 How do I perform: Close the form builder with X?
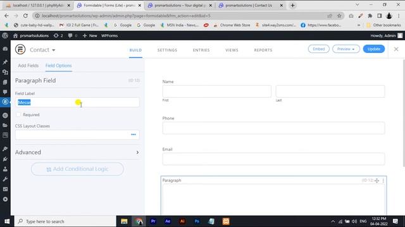coord(396,49)
